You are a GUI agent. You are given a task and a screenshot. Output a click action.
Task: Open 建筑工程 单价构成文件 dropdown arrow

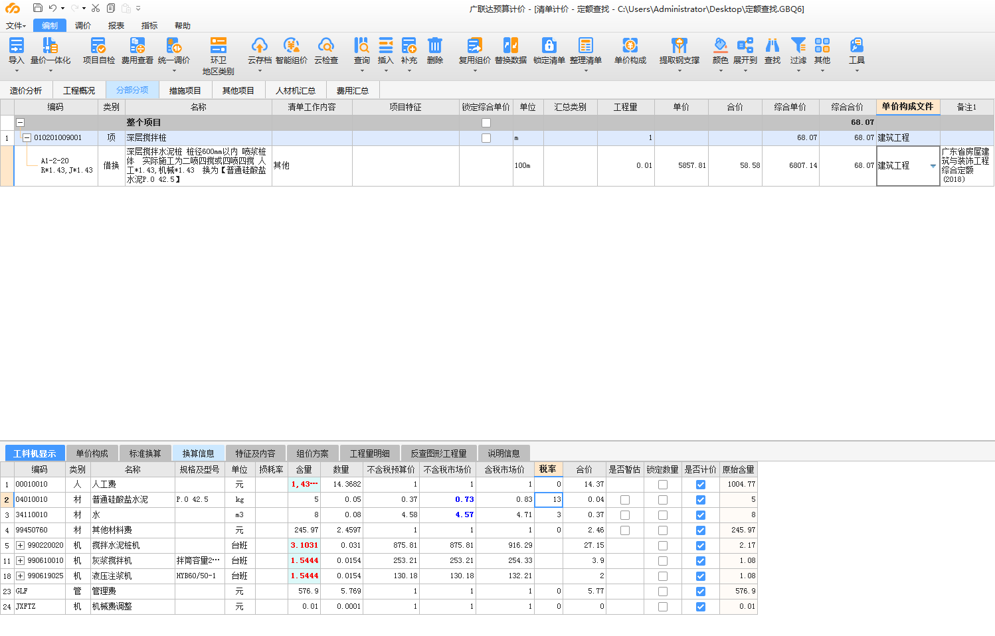[933, 166]
